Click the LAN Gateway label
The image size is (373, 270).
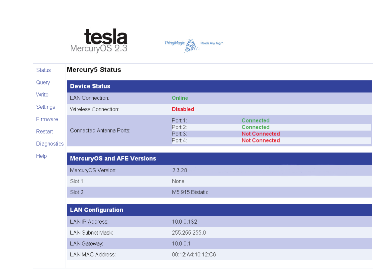pyautogui.click(x=87, y=244)
